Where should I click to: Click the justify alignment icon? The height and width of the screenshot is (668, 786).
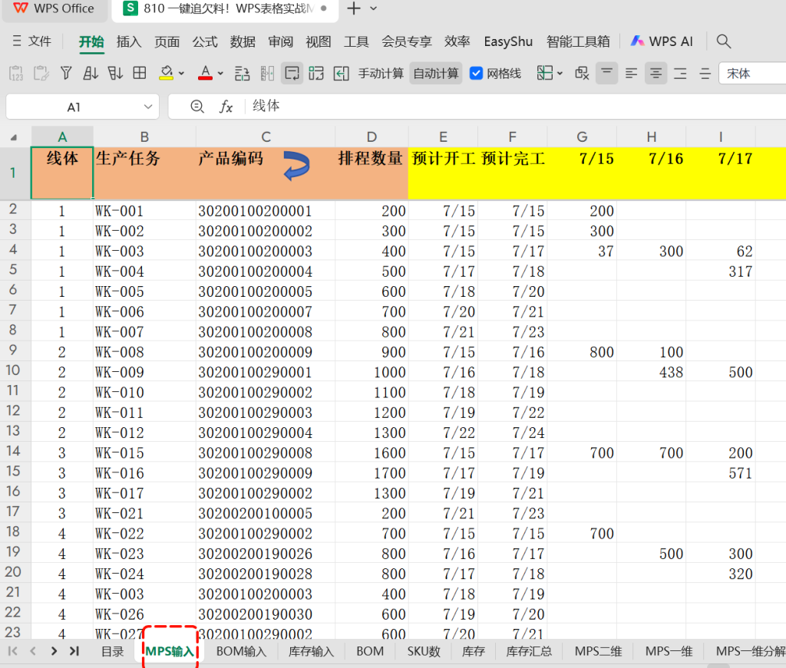coord(705,74)
